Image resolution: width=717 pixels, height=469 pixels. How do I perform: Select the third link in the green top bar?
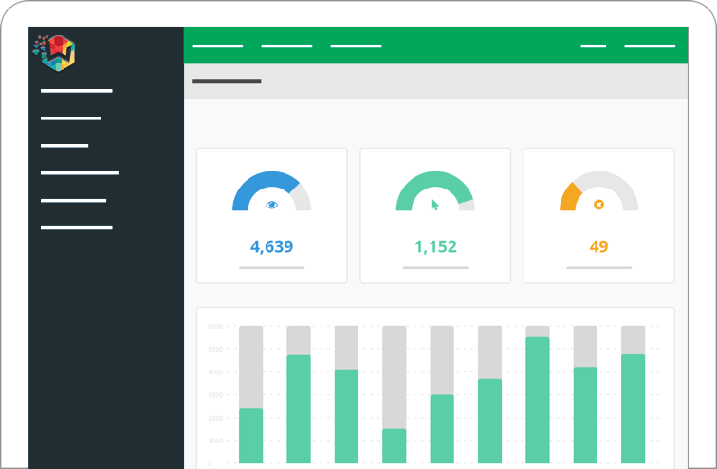(x=356, y=46)
